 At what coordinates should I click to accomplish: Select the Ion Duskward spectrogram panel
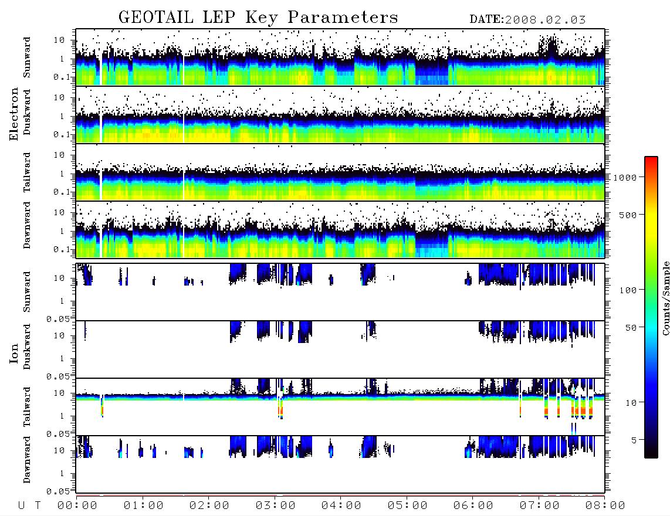[x=340, y=349]
